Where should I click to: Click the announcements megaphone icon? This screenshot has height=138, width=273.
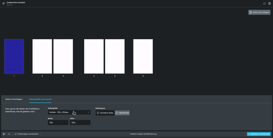pos(264,4)
